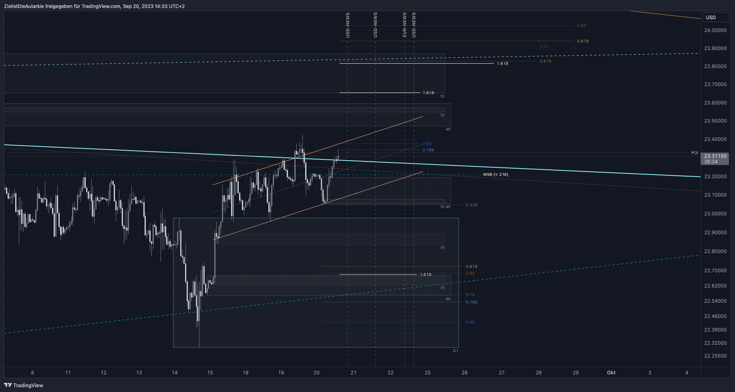The width and height of the screenshot is (735, 392).
Task: Click the 23.60000 price axis label
Action: point(715,103)
